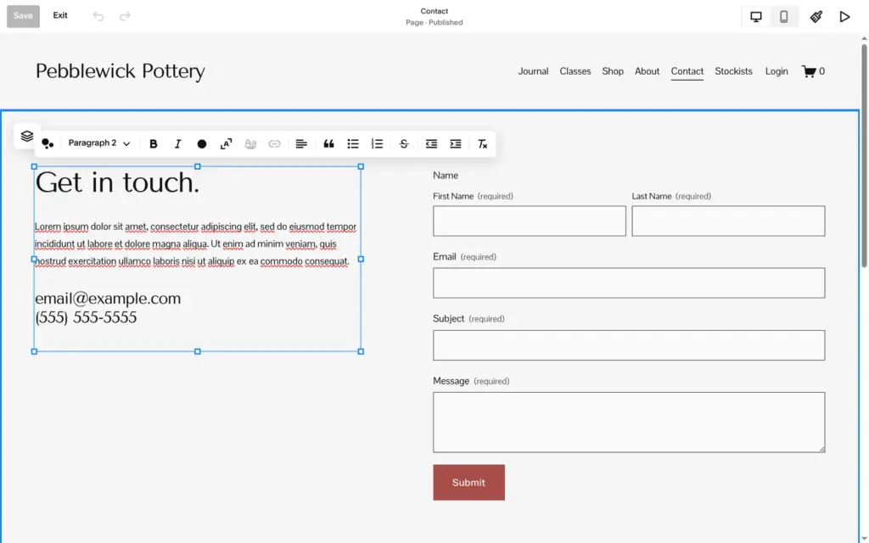Switch to mobile view

(x=783, y=17)
